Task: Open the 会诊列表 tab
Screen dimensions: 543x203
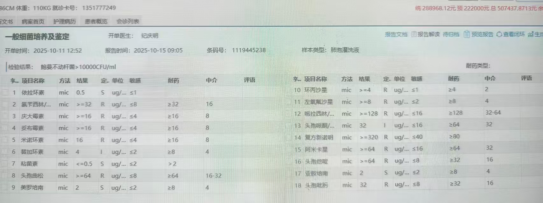Action: tap(128, 22)
